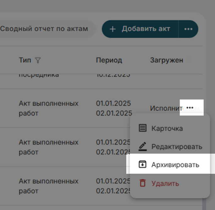Choose Архивировать from the context menu
The image size is (215, 210).
pyautogui.click(x=175, y=165)
